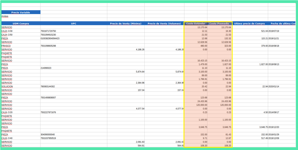This screenshot has height=150, width=298.
Task: Click the 'Ambos' cell
Action: [x=5, y=16]
